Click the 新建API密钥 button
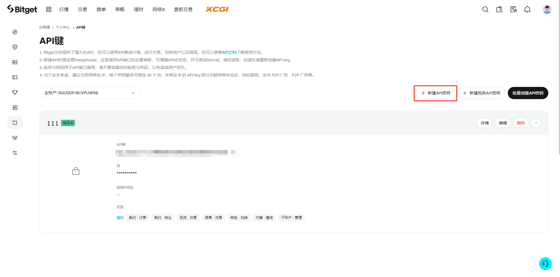Screen dimensions: 560x277 pyautogui.click(x=436, y=93)
